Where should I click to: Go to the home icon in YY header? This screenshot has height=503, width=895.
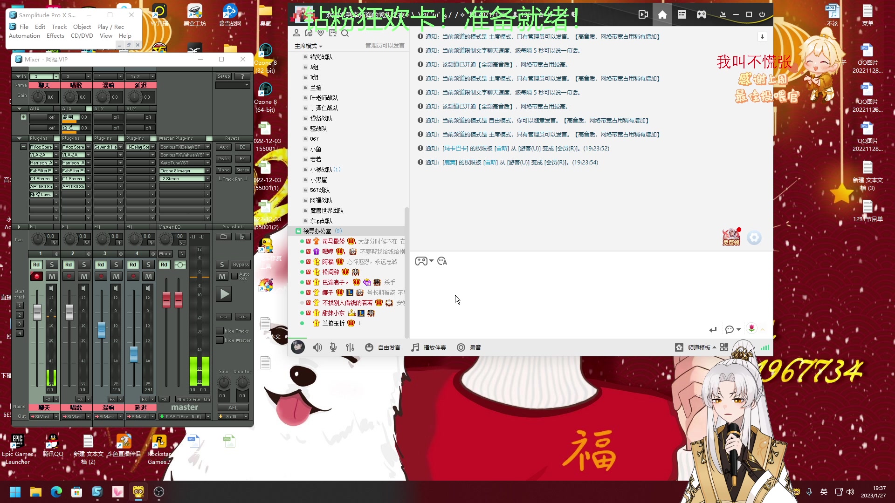click(x=662, y=14)
